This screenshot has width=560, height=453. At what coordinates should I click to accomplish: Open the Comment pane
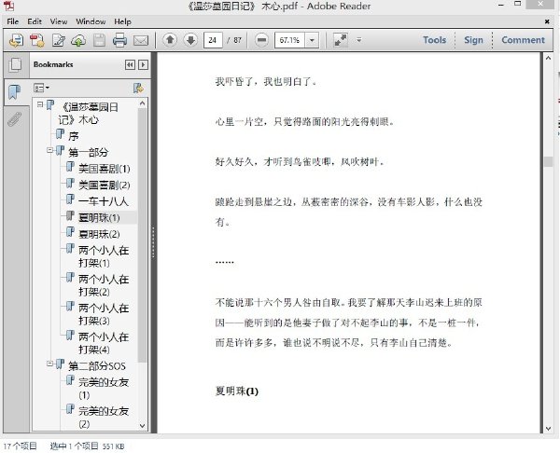[524, 40]
